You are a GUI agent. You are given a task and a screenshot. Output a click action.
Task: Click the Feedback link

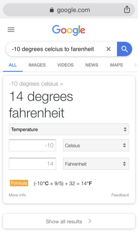point(120,195)
